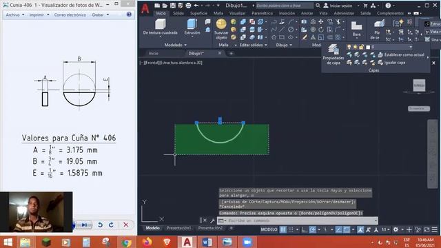Toggle snap mode dots icon in status bar

[x=291, y=229]
